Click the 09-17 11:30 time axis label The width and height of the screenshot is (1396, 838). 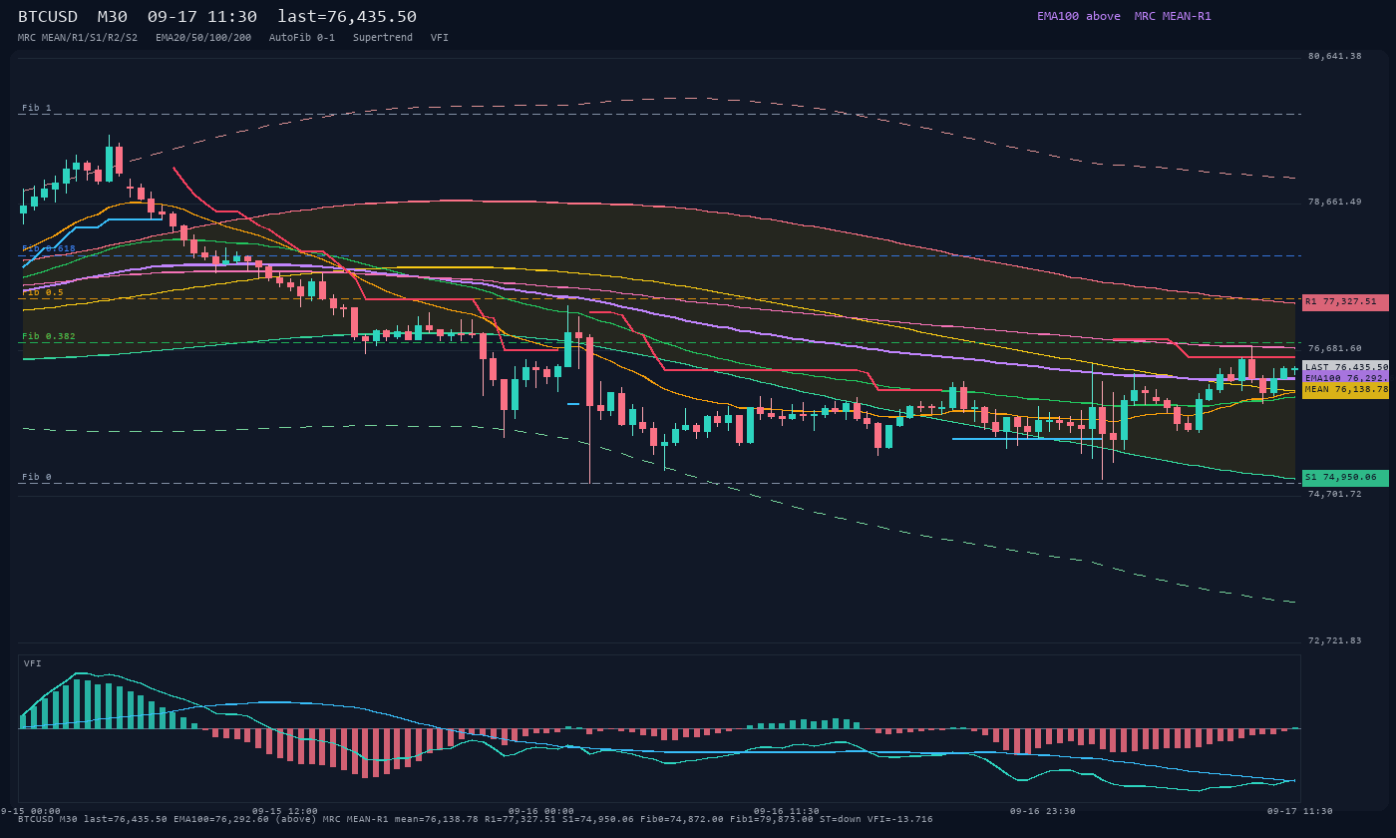click(x=1299, y=811)
